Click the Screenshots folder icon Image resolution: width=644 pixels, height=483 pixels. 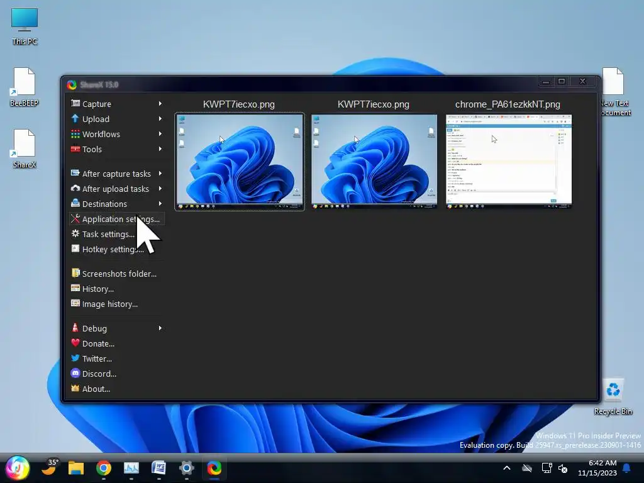(x=75, y=273)
